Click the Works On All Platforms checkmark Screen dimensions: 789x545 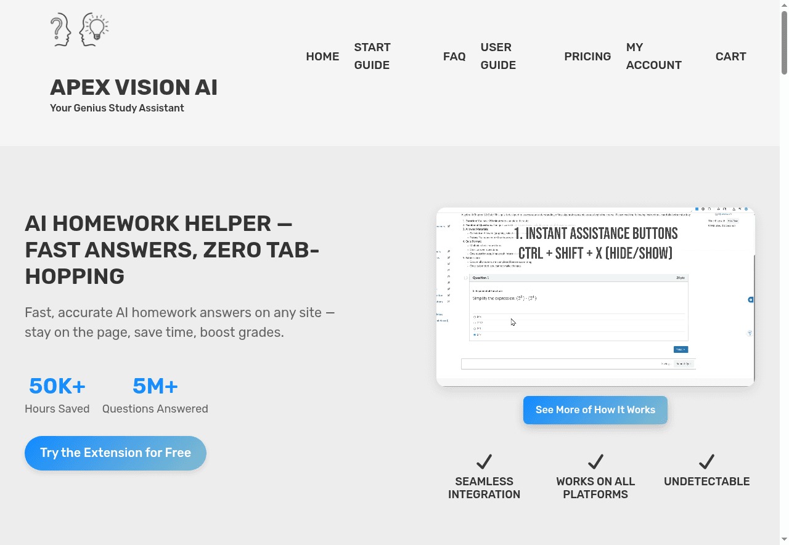click(x=595, y=461)
